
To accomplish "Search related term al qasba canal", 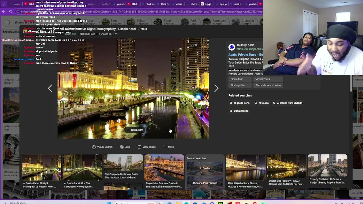I will click(x=240, y=103).
